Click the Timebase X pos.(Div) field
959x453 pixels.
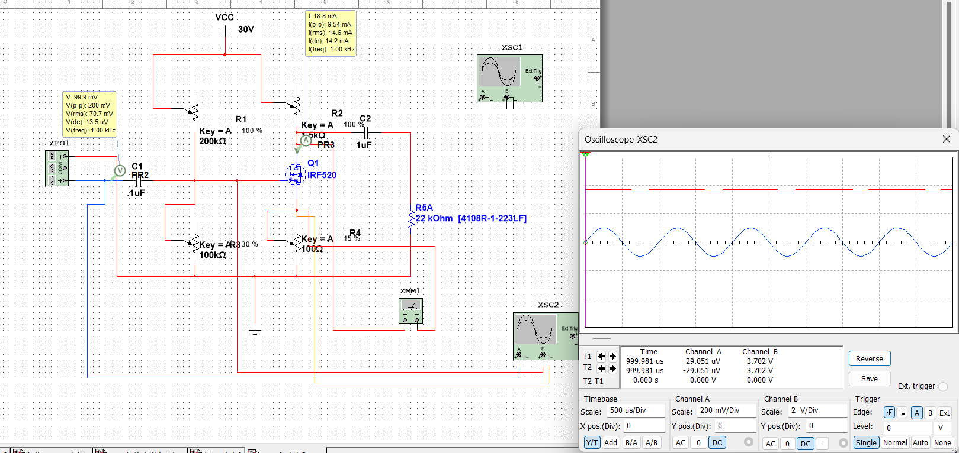coord(644,426)
